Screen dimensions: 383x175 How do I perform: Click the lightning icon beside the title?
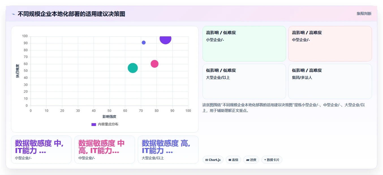pos(13,14)
